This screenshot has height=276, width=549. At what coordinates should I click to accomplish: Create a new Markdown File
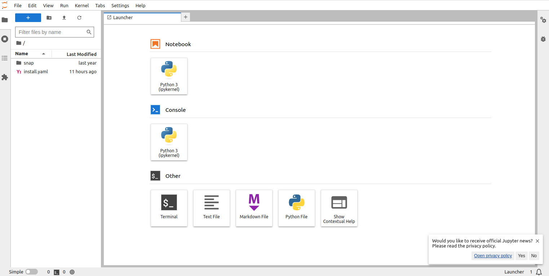pos(254,208)
